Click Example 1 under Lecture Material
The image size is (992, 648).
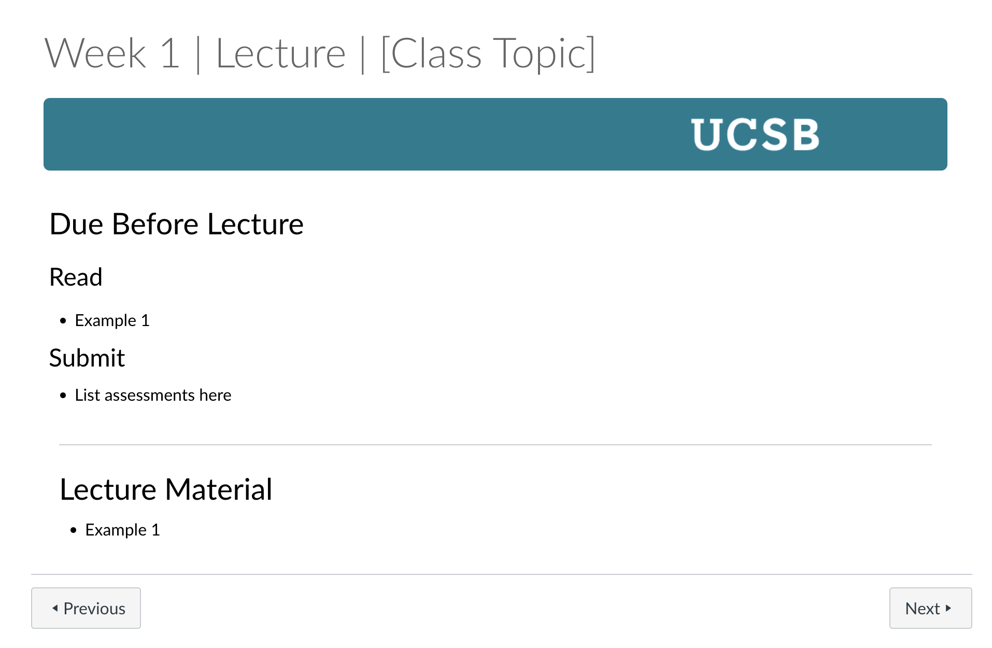click(122, 529)
